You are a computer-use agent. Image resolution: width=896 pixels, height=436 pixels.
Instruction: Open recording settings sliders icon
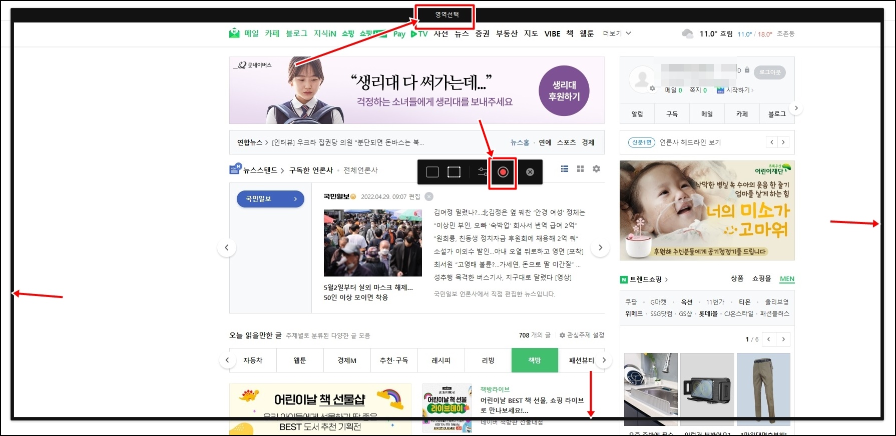click(482, 172)
